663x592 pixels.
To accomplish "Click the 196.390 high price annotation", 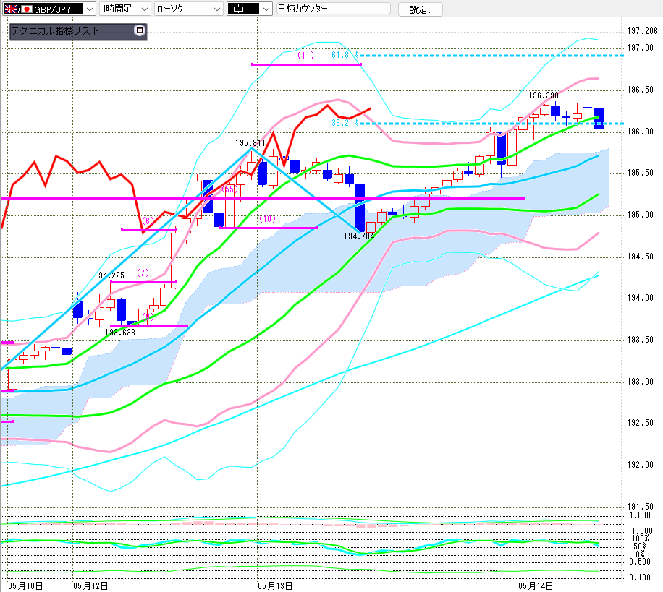I will point(544,95).
